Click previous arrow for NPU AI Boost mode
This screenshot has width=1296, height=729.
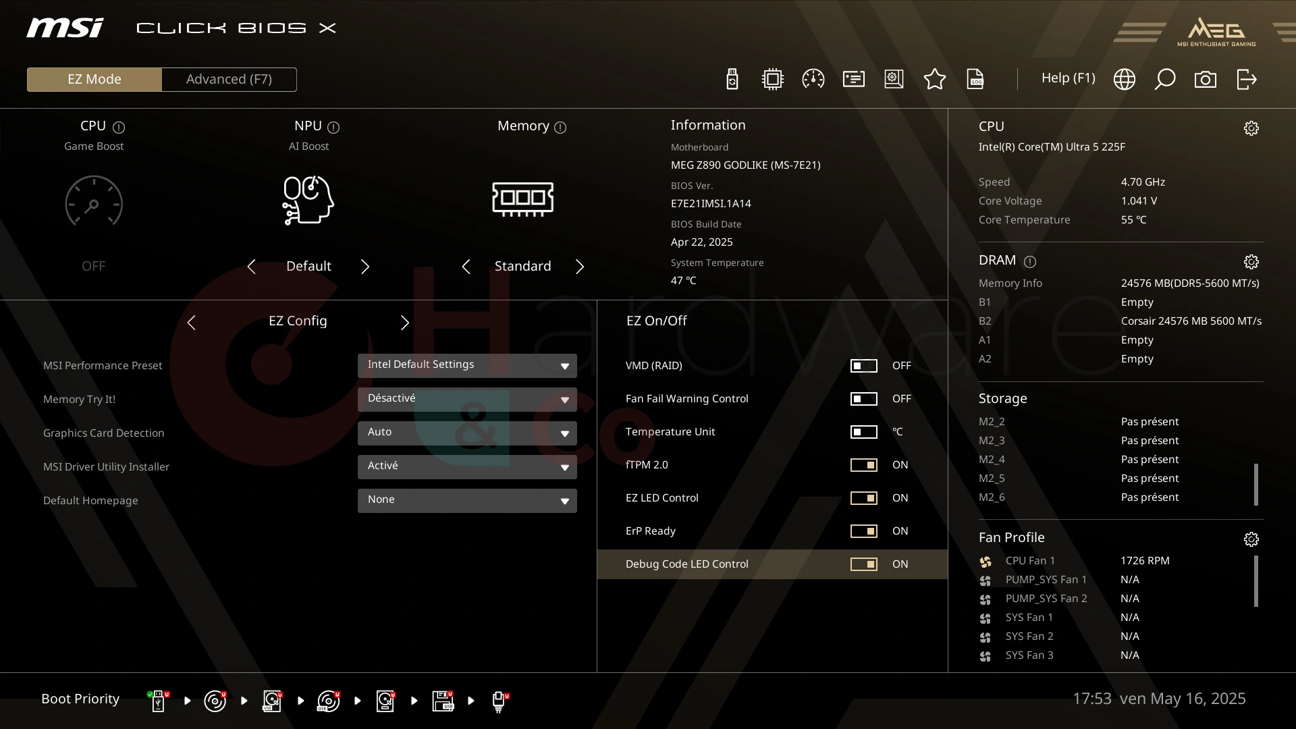[251, 267]
